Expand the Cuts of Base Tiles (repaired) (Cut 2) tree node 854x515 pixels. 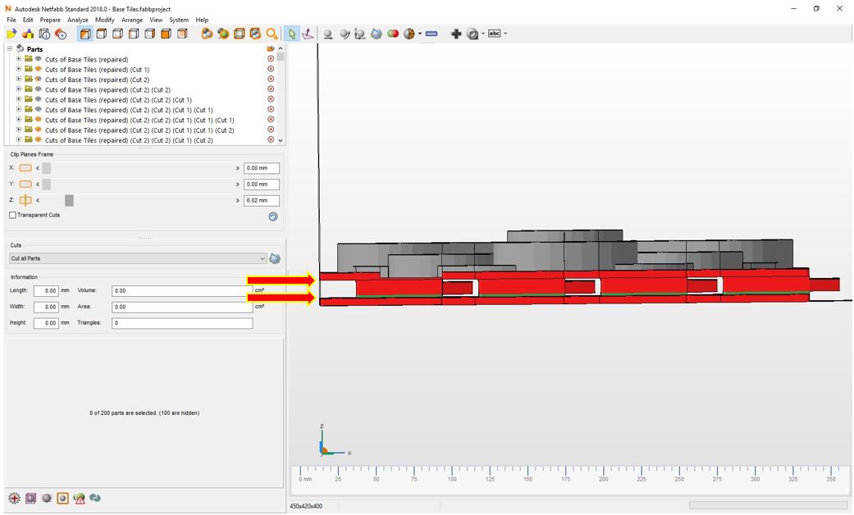19,80
